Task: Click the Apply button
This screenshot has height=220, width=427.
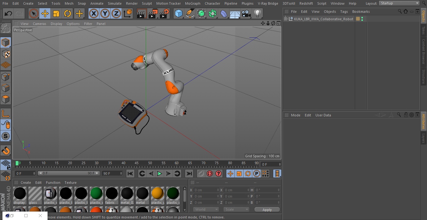Action: click(267, 210)
